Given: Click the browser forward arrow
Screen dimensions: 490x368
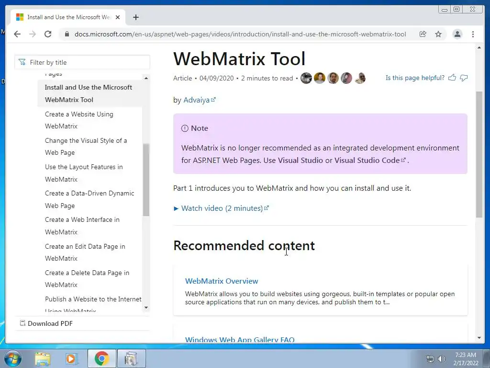Looking at the screenshot, I should pos(33,34).
